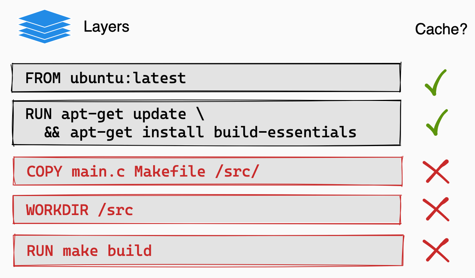Image resolution: width=475 pixels, height=278 pixels.
Task: Click the blue stacked Layers icon
Action: click(x=45, y=26)
